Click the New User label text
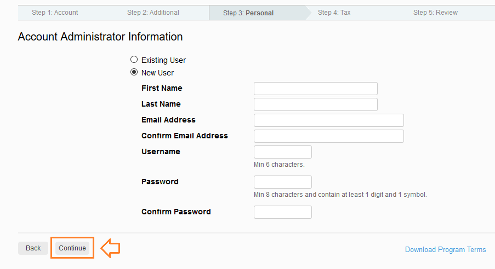Screen dimensions: 495x269 (157, 73)
